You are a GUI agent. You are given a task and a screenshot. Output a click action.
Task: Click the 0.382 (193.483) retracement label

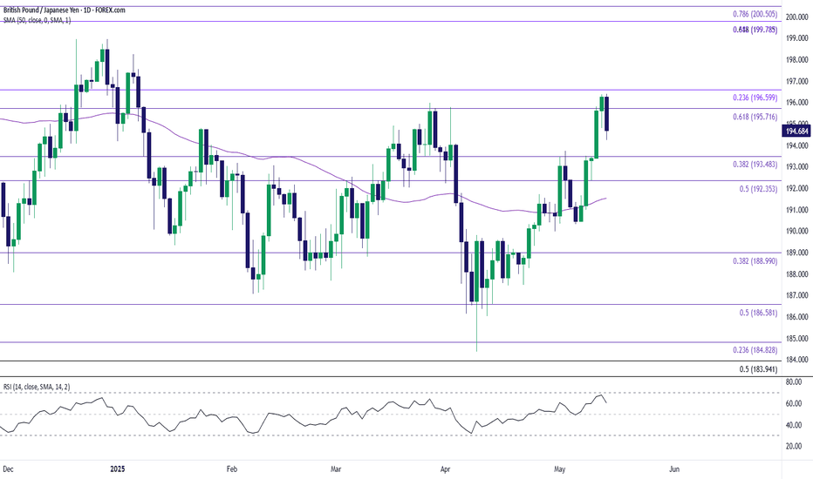(755, 164)
